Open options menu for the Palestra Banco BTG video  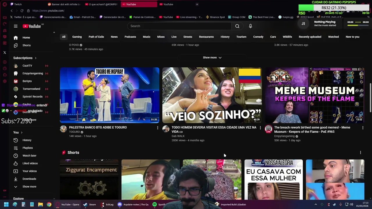158,128
